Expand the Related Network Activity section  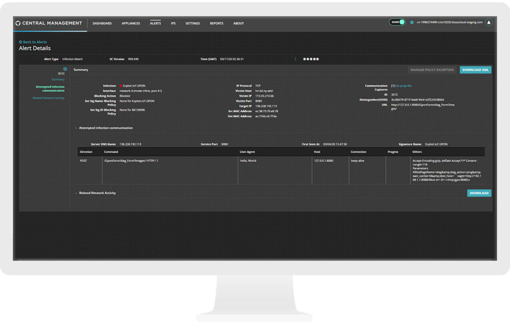pyautogui.click(x=76, y=193)
